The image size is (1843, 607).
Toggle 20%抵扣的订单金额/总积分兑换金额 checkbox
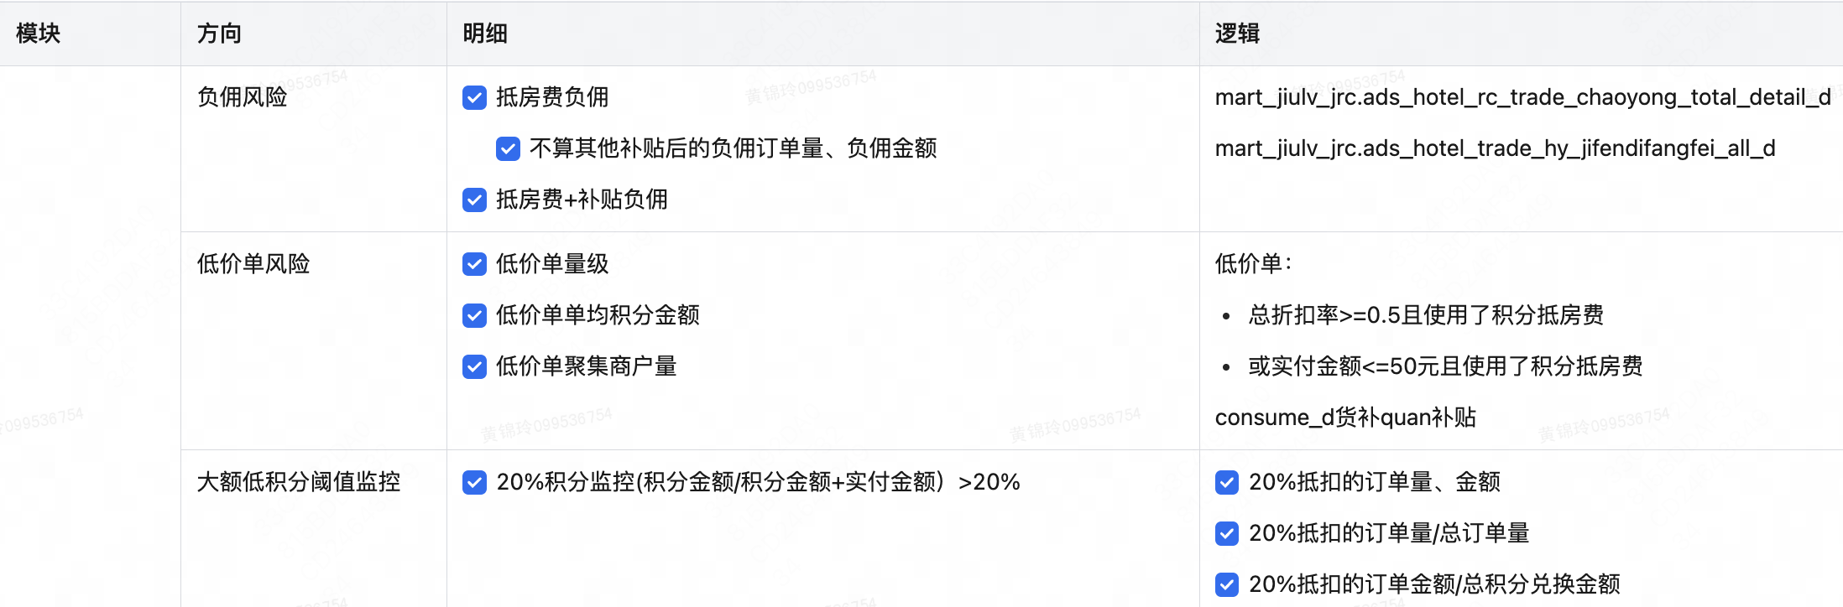click(1227, 585)
